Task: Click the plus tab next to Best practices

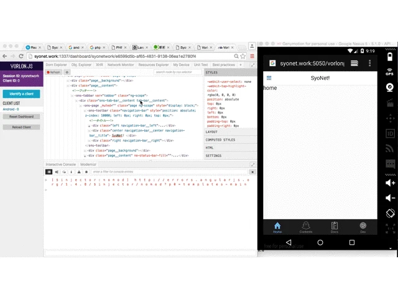Action: coord(241,65)
